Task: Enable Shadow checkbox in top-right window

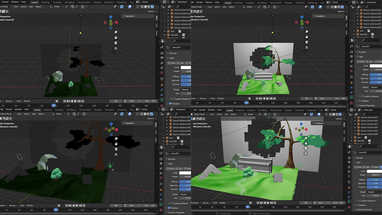Action: pos(360,101)
